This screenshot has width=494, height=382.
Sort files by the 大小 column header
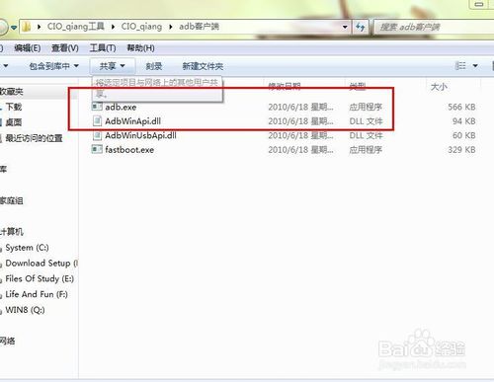pos(439,87)
